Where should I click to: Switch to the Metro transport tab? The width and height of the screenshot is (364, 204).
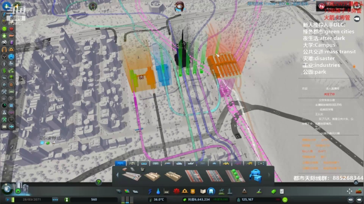click(156, 164)
